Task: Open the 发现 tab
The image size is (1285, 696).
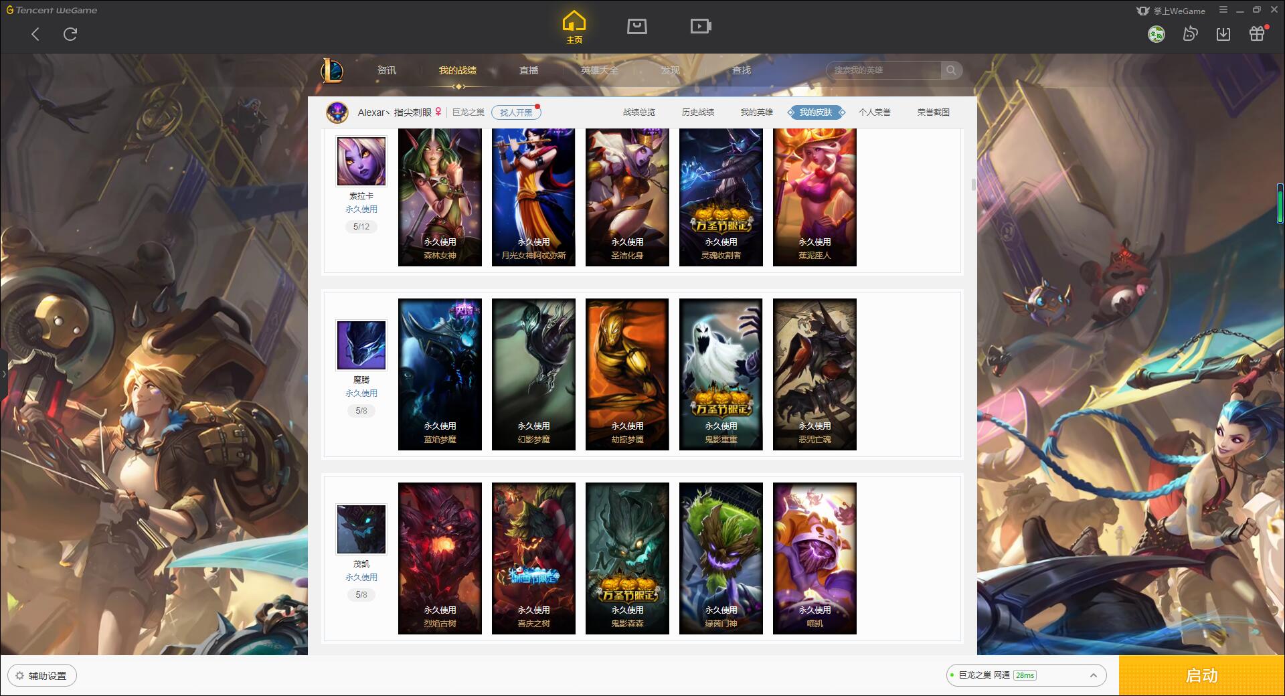Action: [671, 70]
